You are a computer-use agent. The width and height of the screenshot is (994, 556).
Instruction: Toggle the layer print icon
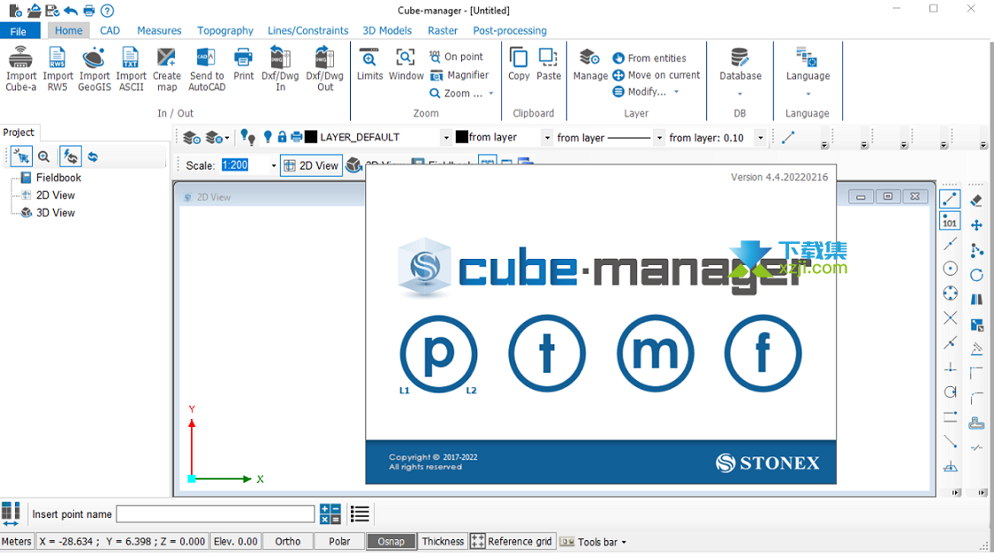click(296, 137)
